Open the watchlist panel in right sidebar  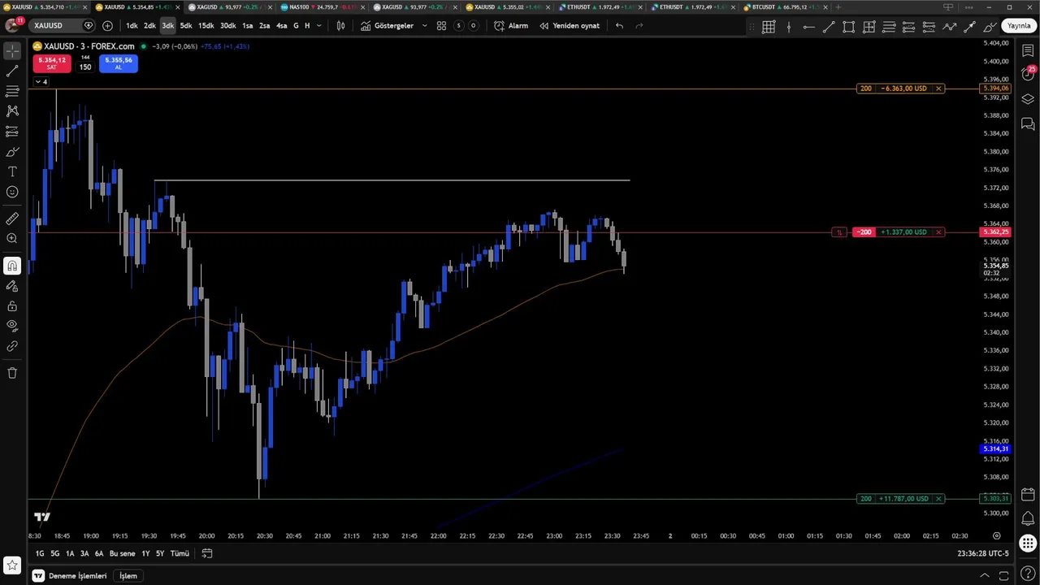(1028, 51)
